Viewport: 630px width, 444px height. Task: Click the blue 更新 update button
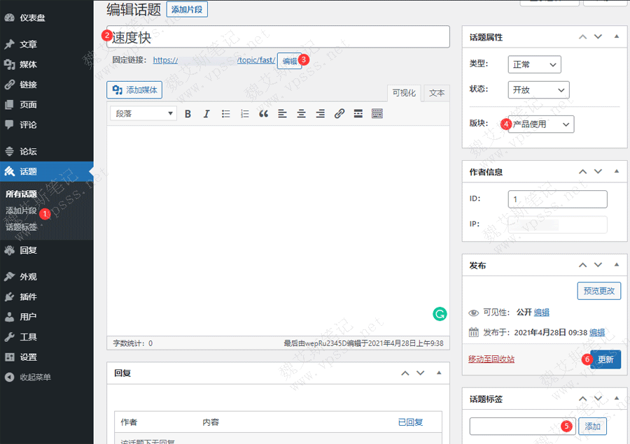click(605, 359)
